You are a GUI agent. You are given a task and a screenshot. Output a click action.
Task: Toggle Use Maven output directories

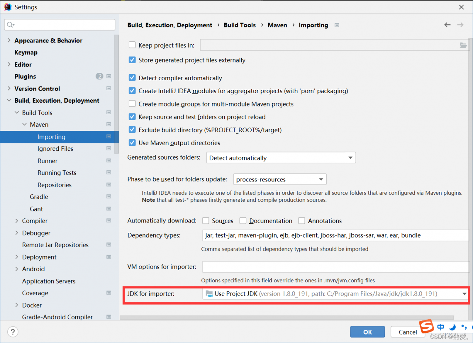(x=132, y=143)
